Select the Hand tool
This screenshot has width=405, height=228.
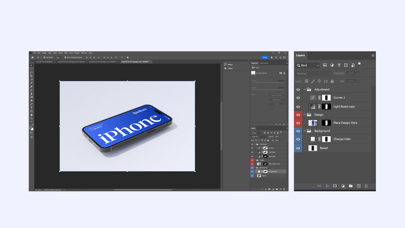click(31, 115)
